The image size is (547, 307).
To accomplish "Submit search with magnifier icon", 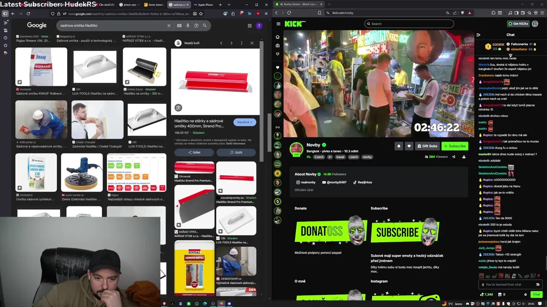I will pos(205,26).
